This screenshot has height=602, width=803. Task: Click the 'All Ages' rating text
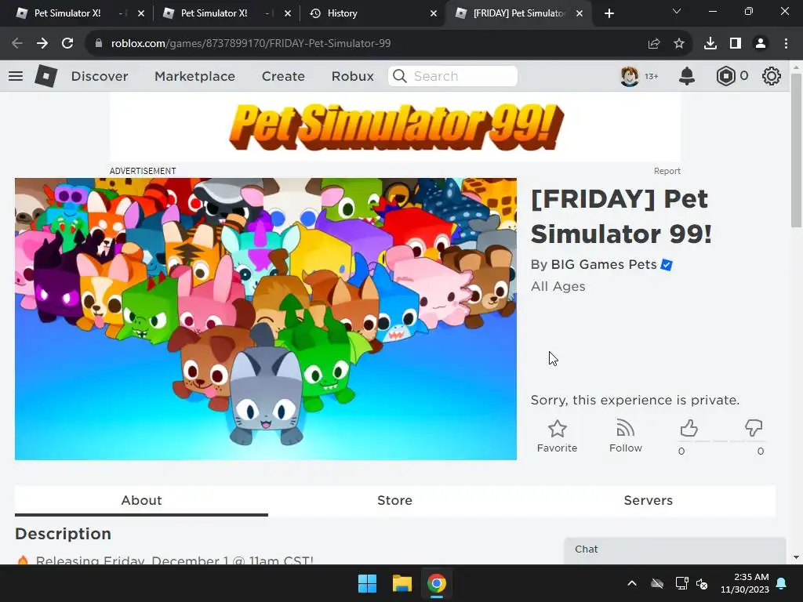[558, 287]
